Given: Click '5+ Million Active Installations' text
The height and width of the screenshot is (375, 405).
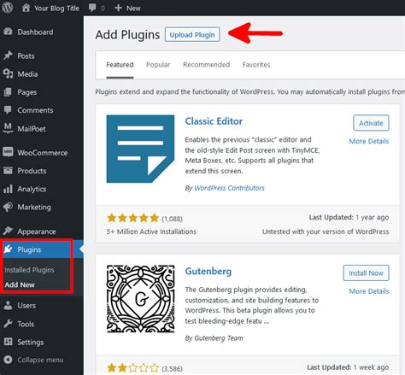Looking at the screenshot, I should [151, 231].
